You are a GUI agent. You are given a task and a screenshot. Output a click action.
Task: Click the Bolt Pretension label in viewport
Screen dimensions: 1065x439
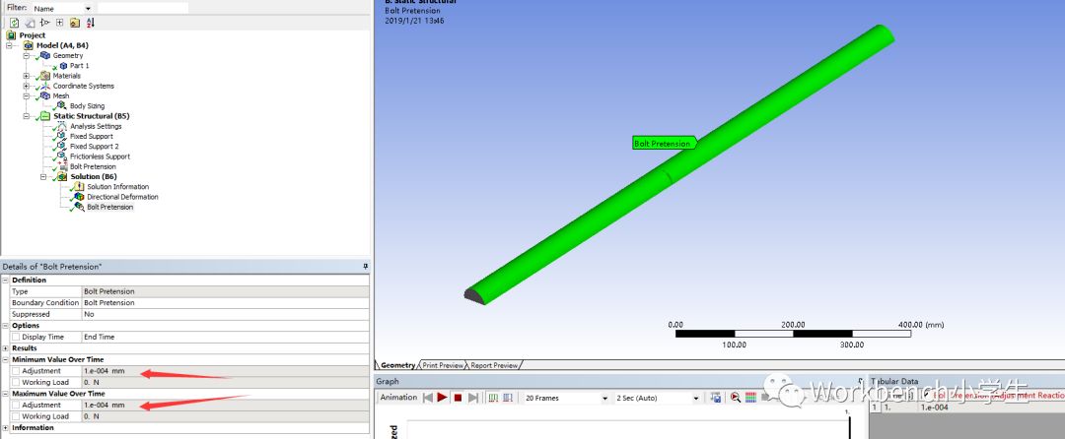click(x=663, y=144)
